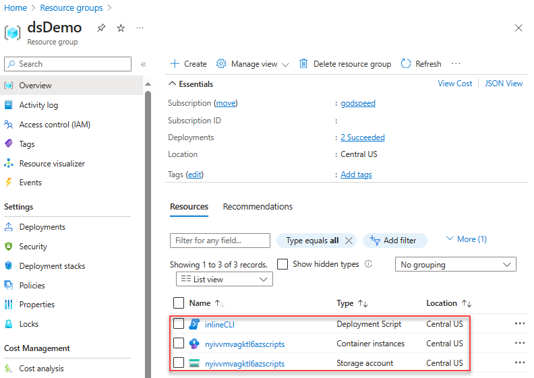Click the Deployments upload icon
Screen dimensions: 534x378
coord(9,227)
